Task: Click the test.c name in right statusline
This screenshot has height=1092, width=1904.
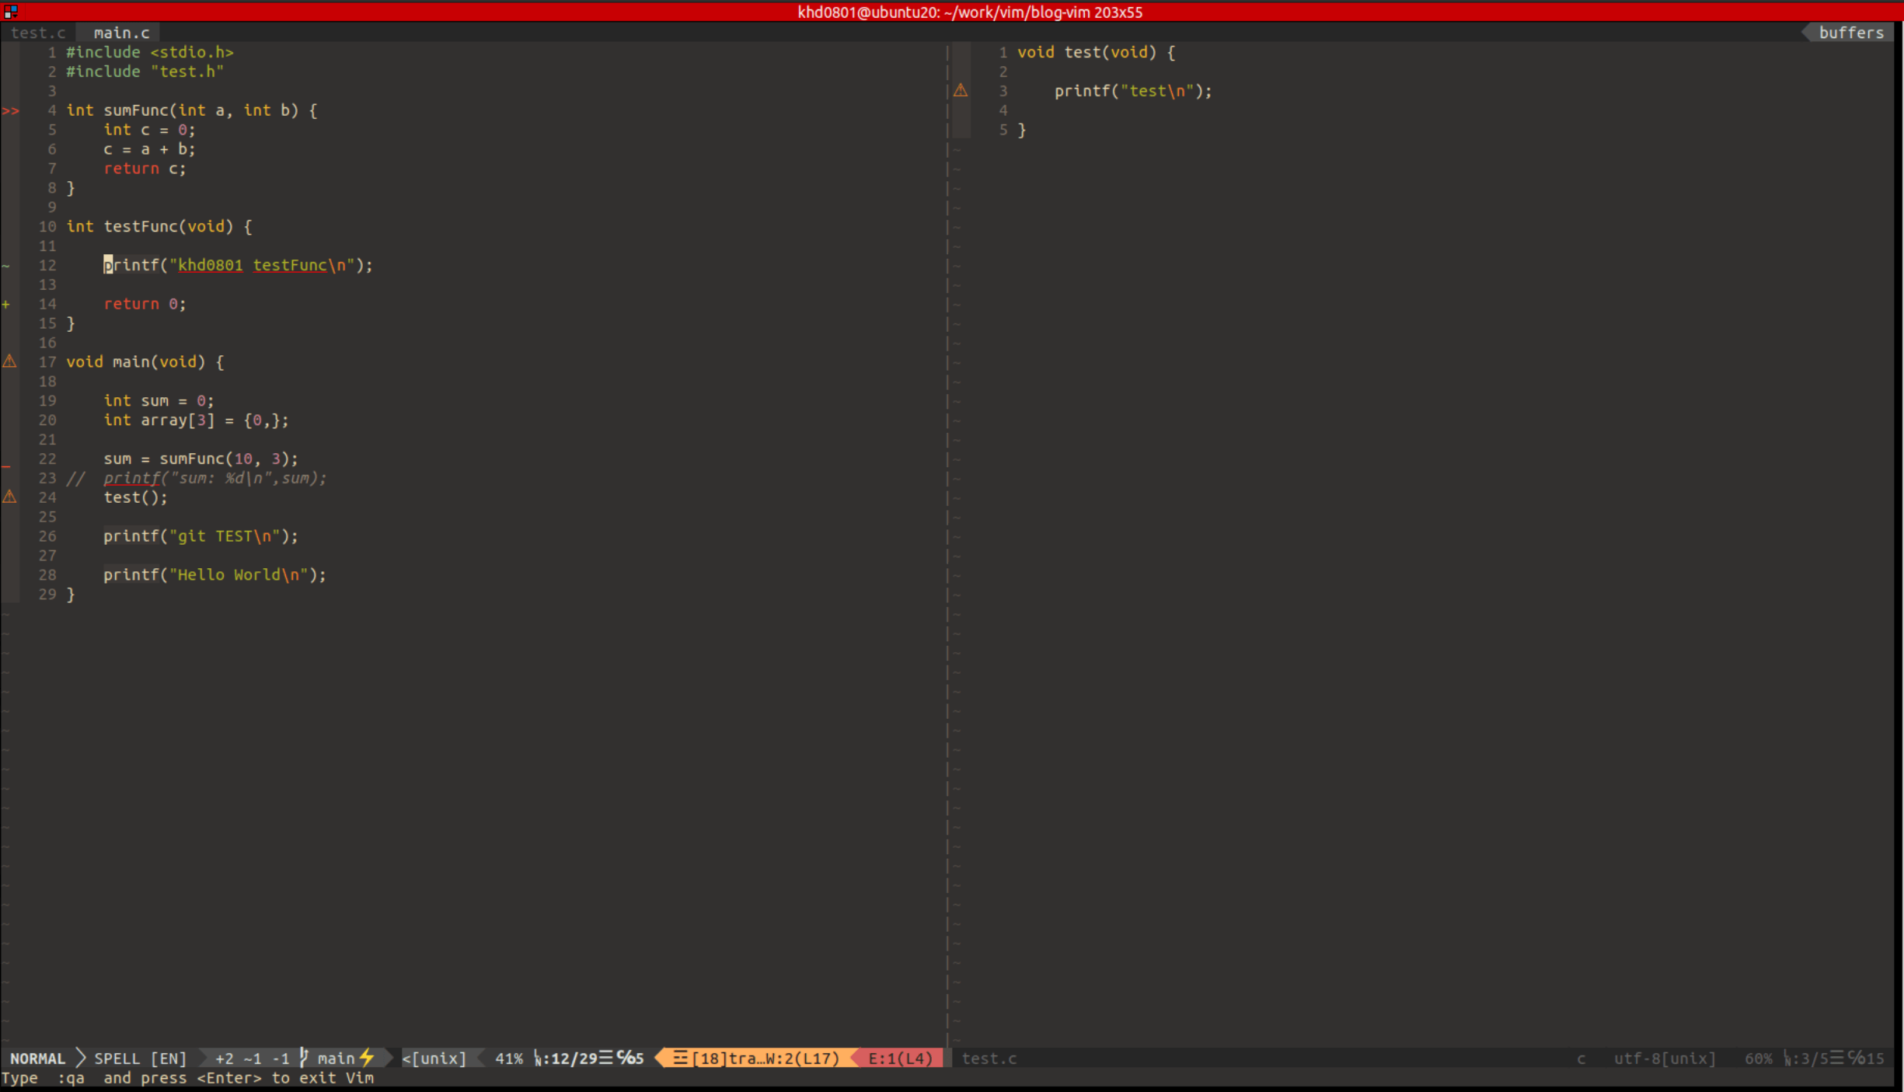Action: pos(989,1059)
